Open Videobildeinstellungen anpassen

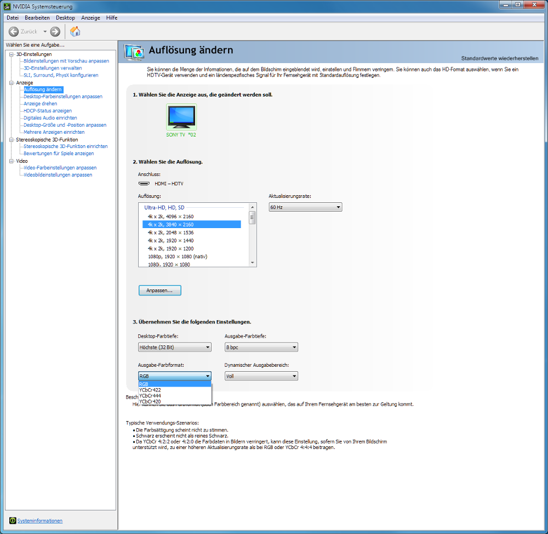point(58,175)
